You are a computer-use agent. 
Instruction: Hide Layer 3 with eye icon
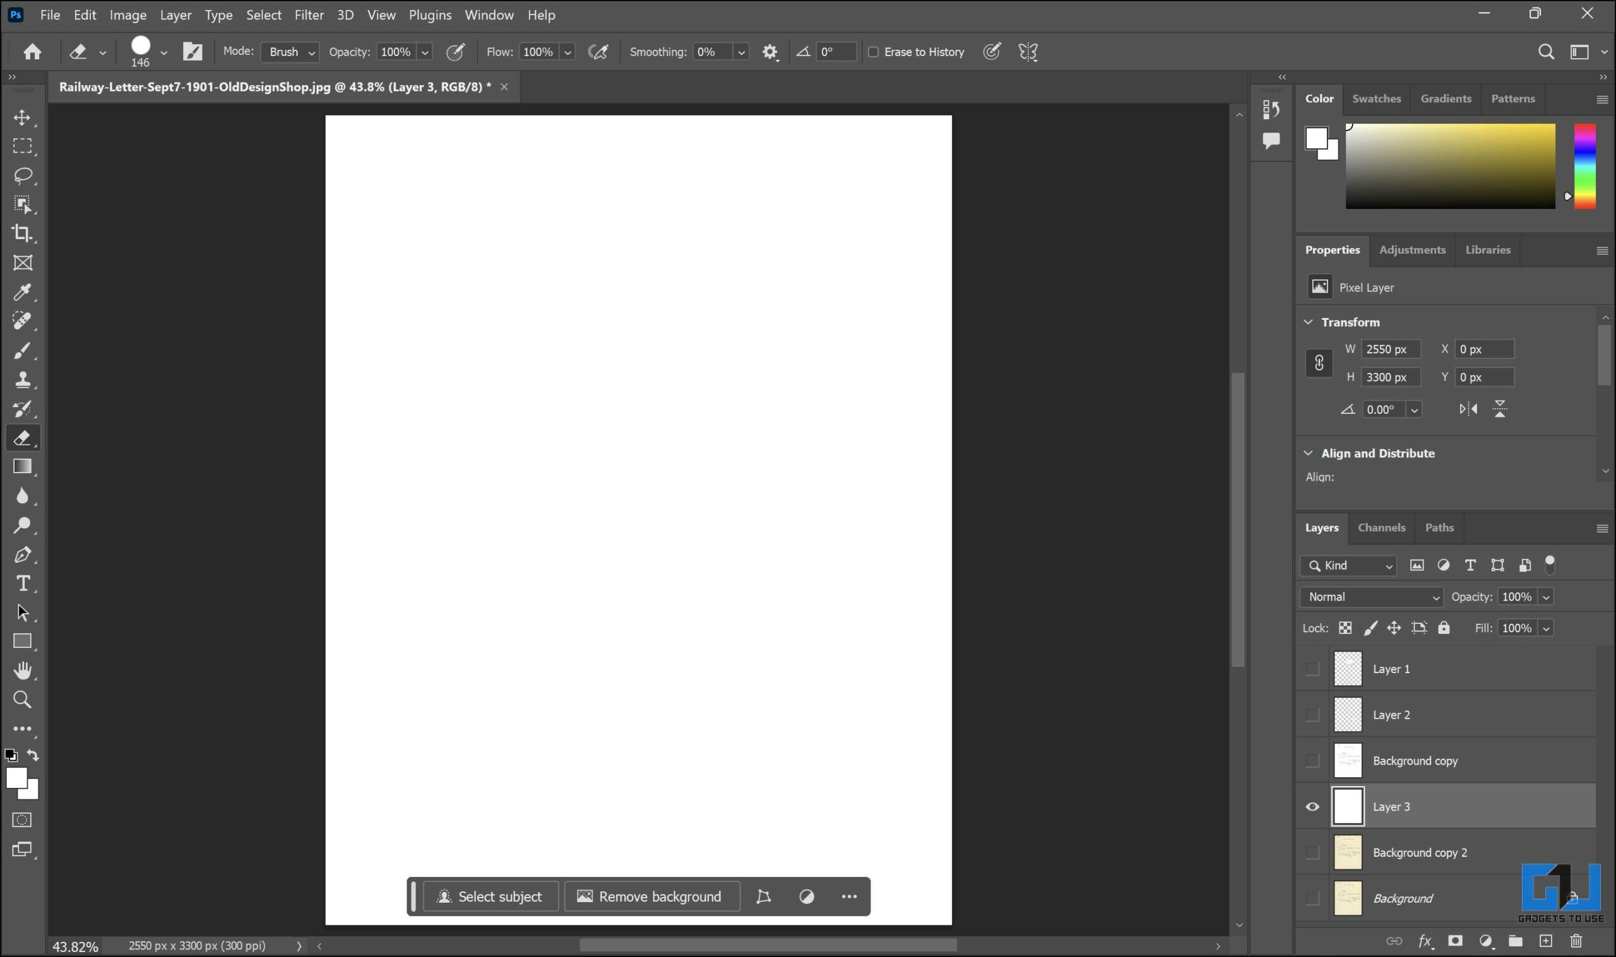point(1312,807)
